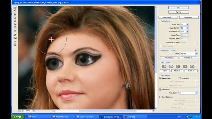The width and height of the screenshot is (212, 119).
Task: Select the Reconstruct tool
Action: [x=15, y=10]
